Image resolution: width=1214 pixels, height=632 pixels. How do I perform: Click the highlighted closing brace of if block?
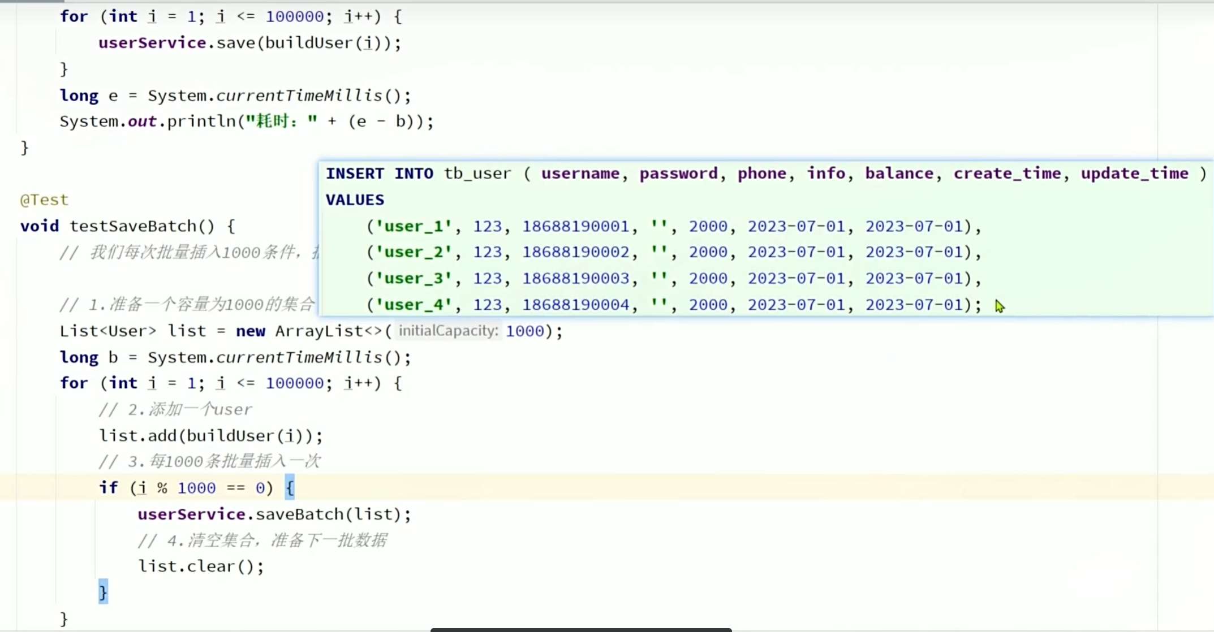pyautogui.click(x=102, y=592)
